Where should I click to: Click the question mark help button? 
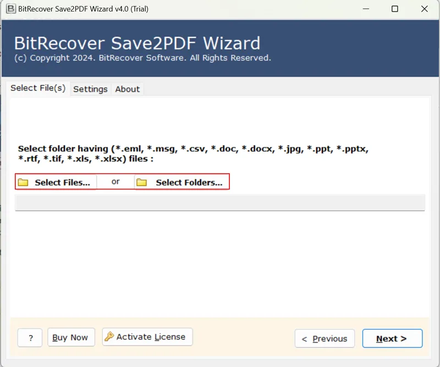click(30, 338)
